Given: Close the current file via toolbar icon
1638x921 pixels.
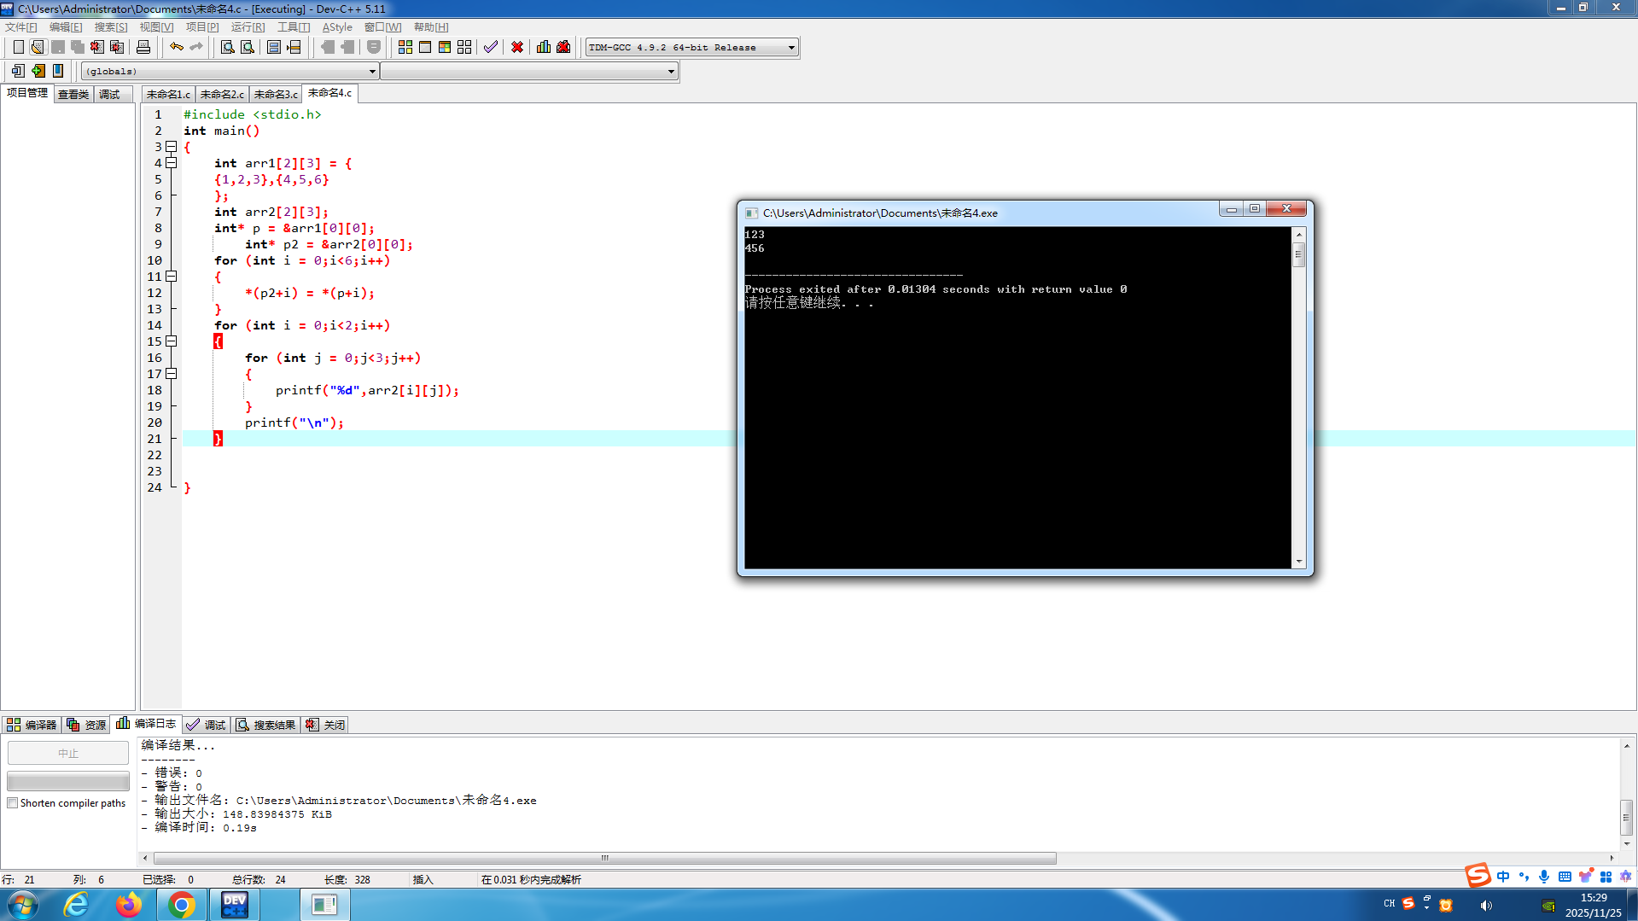Looking at the screenshot, I should pos(97,47).
